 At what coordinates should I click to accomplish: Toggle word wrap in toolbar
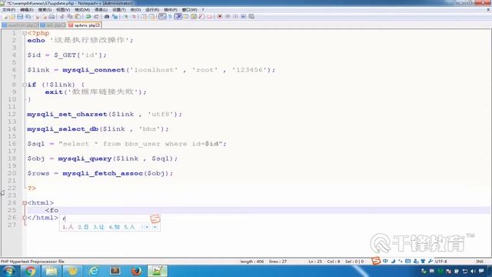(x=162, y=16)
